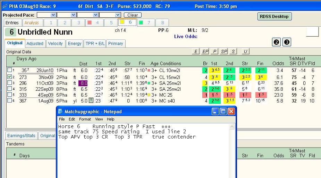Open the lower Original tab near Earnings/Stats
The image size is (321, 178).
(47, 136)
